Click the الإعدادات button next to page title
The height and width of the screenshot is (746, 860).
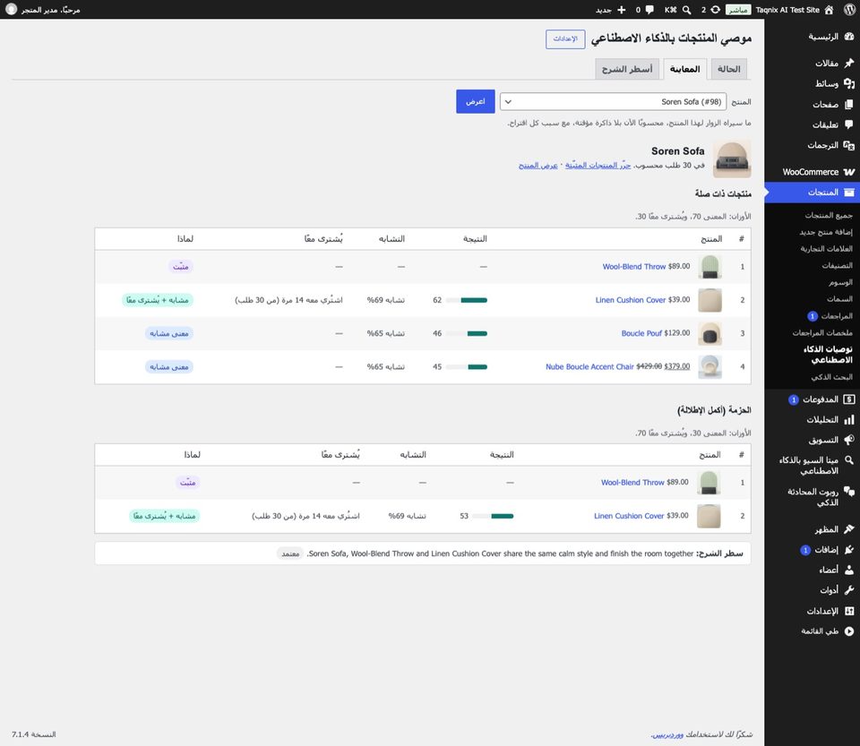pyautogui.click(x=565, y=39)
